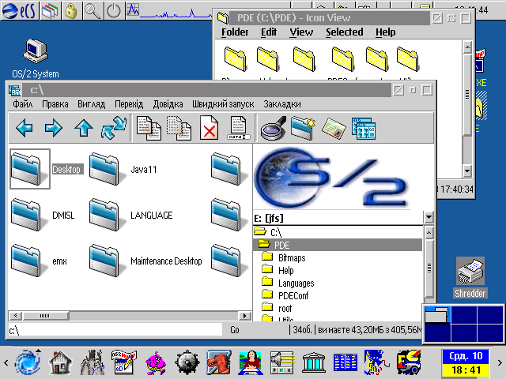Open the Вигляд menu
This screenshot has height=379, width=506.
point(92,103)
